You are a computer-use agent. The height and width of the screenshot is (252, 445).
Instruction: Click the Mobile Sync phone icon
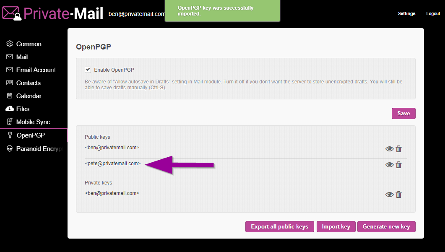[x=9, y=122]
